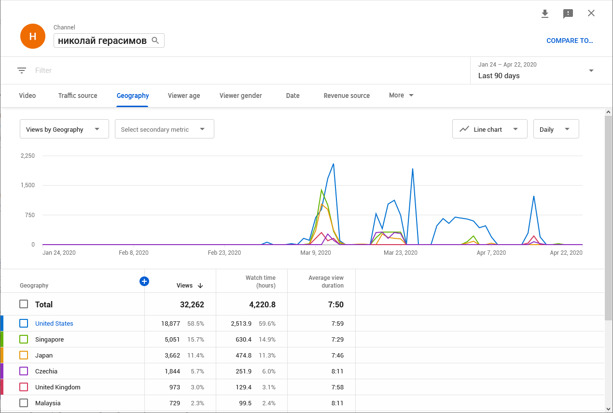Image resolution: width=613 pixels, height=413 pixels.
Task: Sort by the Views descending arrow
Action: coord(200,286)
